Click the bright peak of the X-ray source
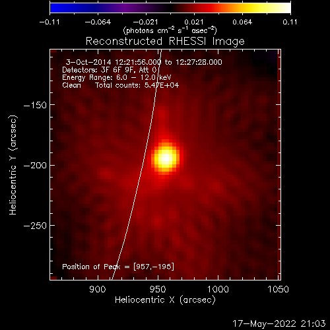Viewport: 330px width, 330px height. pyautogui.click(x=166, y=158)
